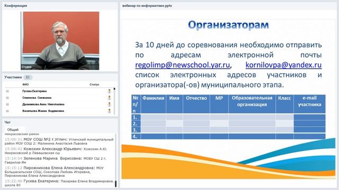The height and width of the screenshot is (190, 339).
Task: Click the e-mail участника table header
Action: (309, 104)
